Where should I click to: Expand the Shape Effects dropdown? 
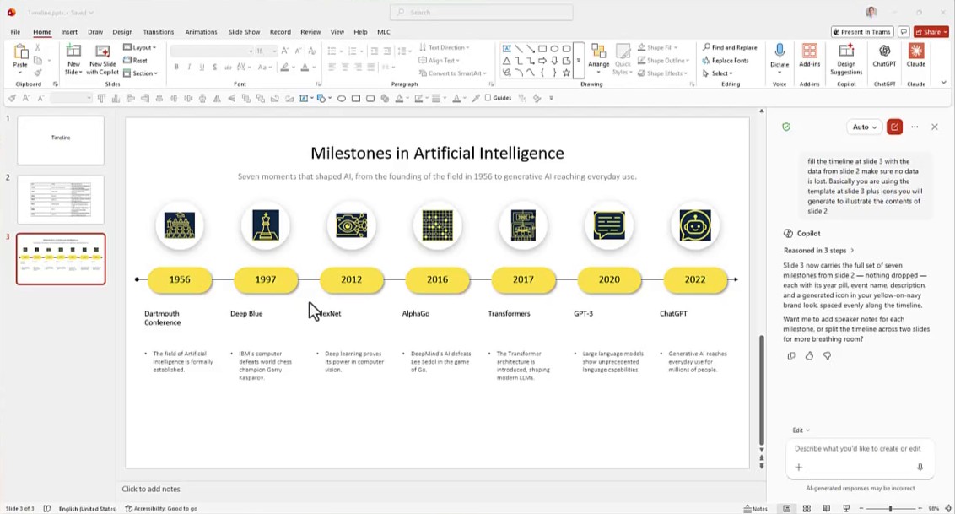pyautogui.click(x=663, y=73)
